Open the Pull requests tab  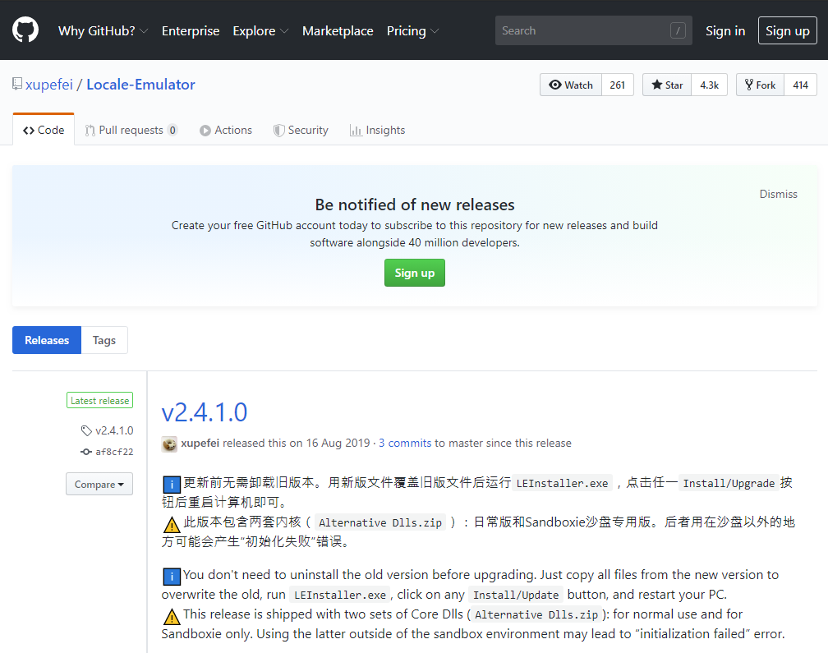[x=131, y=130]
